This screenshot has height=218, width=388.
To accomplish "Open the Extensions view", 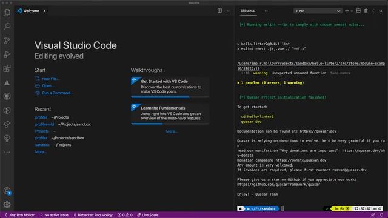I will tap(7, 68).
